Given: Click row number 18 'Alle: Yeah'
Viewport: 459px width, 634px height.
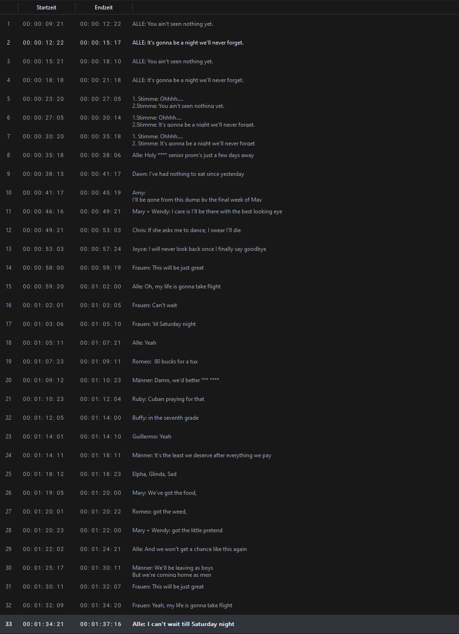Looking at the screenshot, I should [x=8, y=343].
